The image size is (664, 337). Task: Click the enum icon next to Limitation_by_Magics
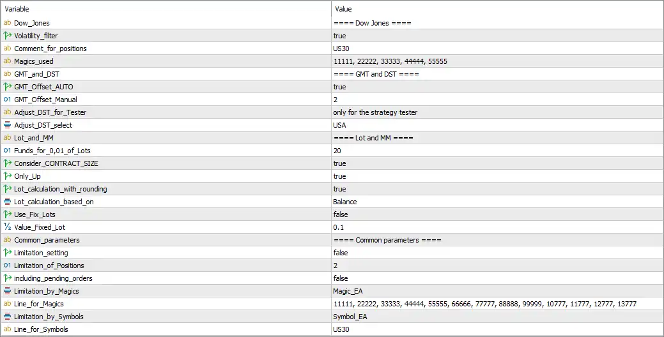pos(7,291)
